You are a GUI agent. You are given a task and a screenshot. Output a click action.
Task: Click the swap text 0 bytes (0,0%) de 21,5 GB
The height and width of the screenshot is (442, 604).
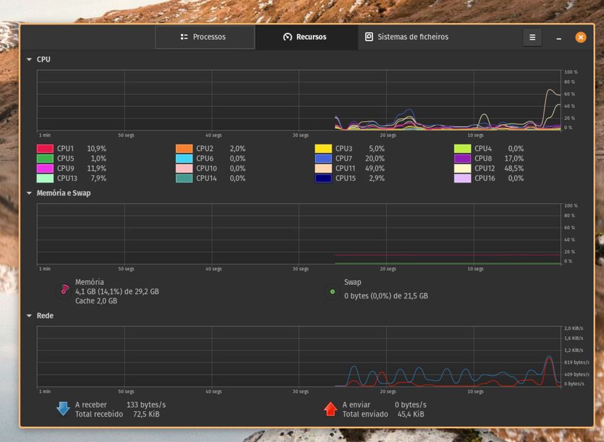pos(386,296)
